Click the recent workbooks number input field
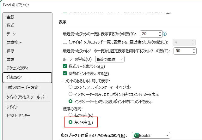 tap(149, 34)
